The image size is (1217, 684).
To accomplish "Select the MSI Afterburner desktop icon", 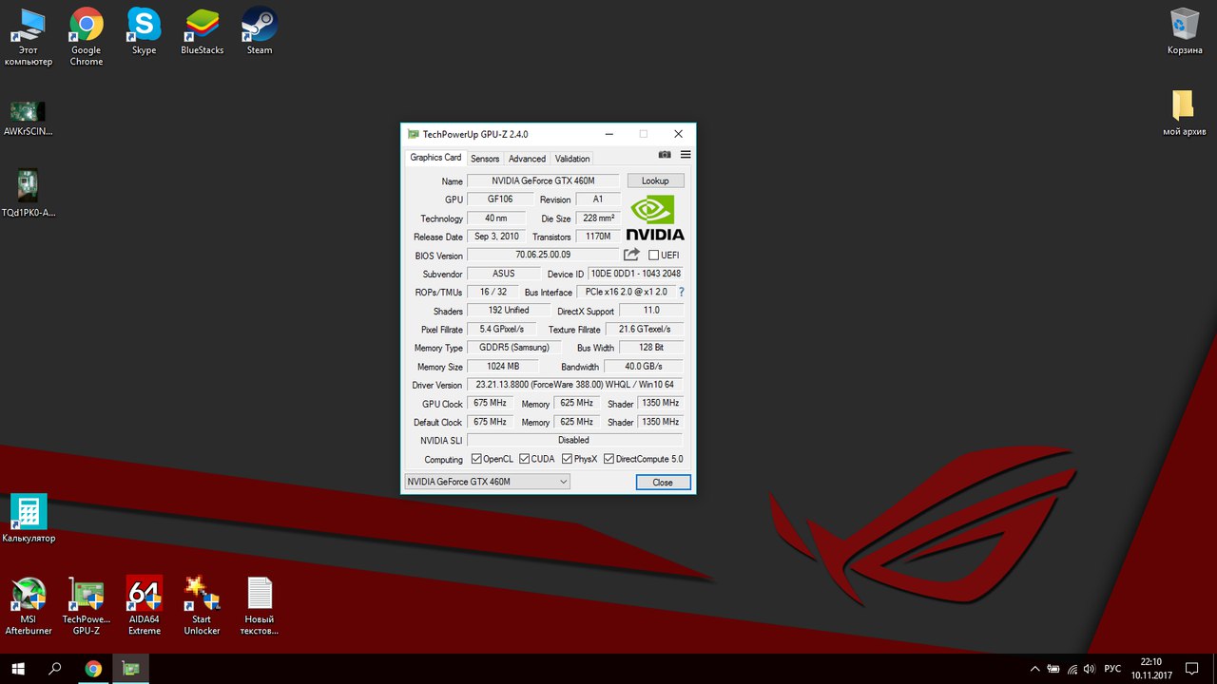I will (29, 606).
